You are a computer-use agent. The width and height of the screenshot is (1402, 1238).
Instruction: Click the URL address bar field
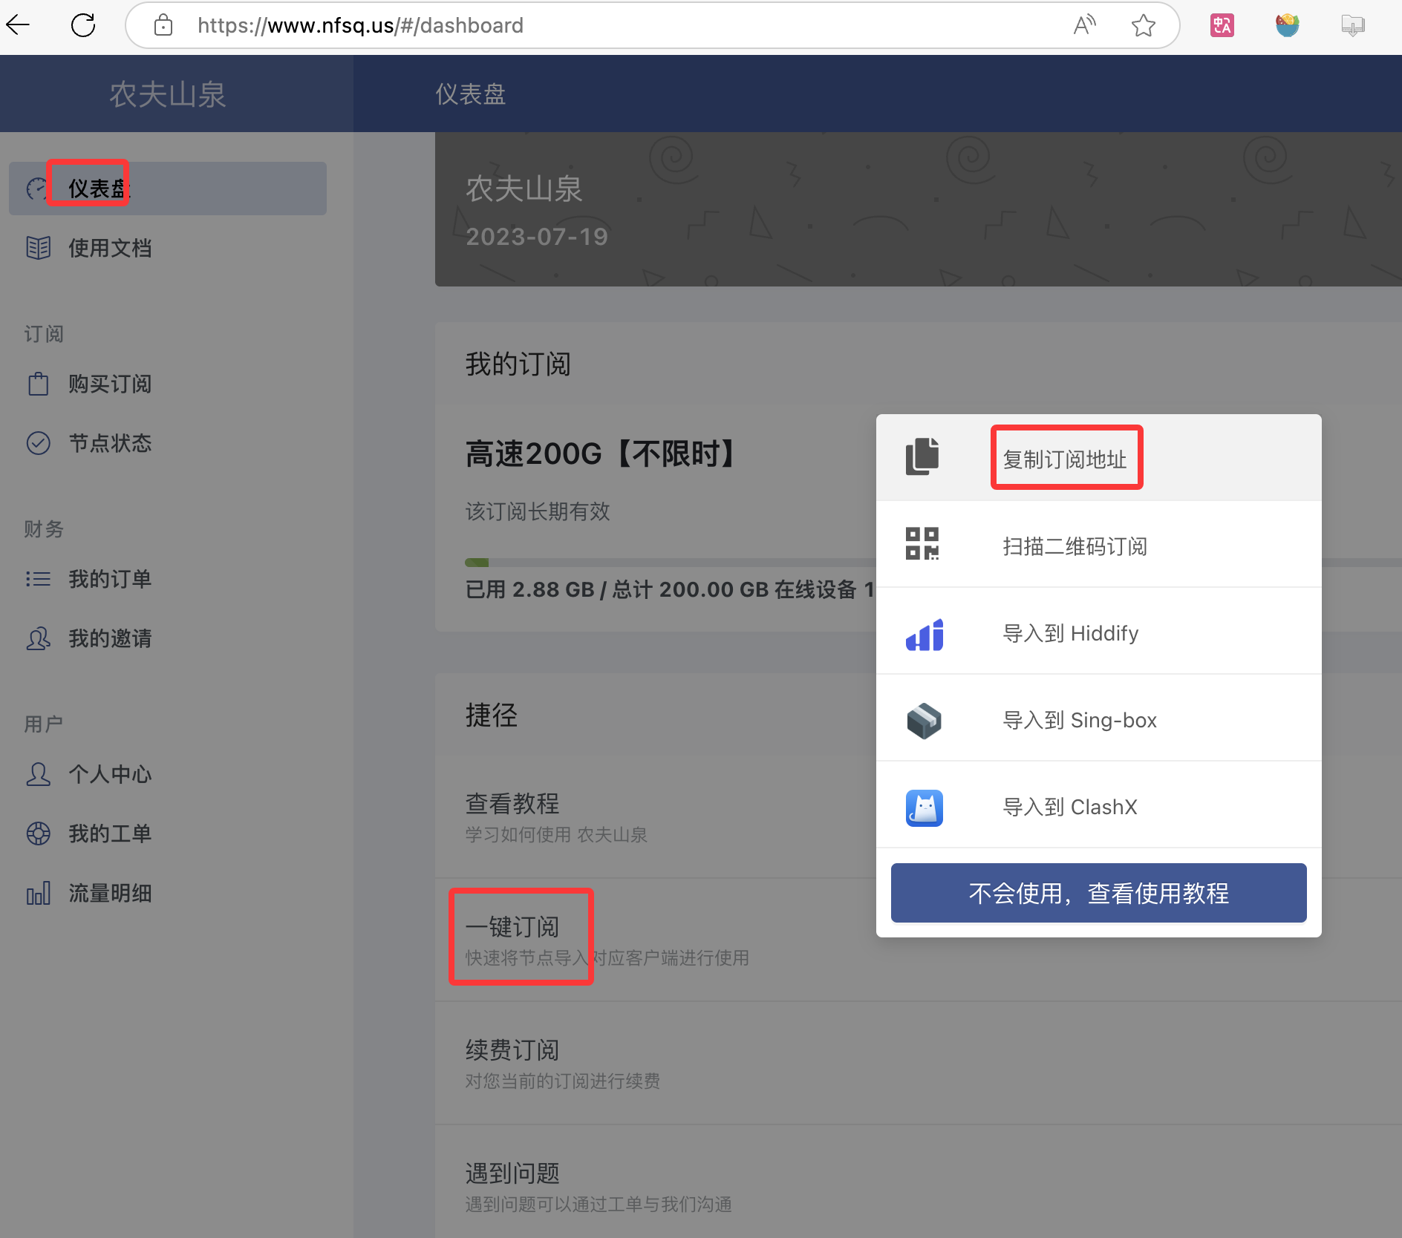pyautogui.click(x=594, y=26)
